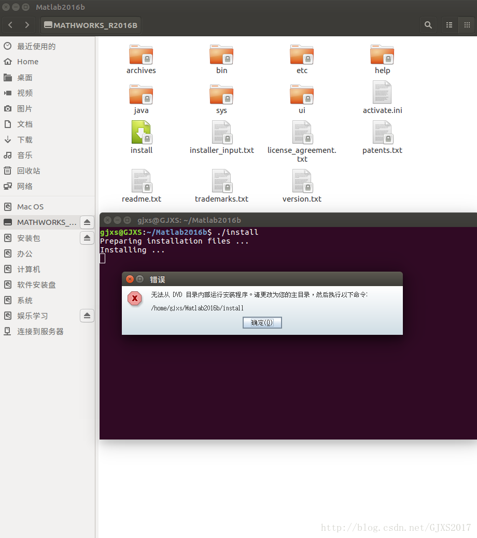This screenshot has height=538, width=477.
Task: Click Connect to Server (连接到服务器)
Action: (47, 331)
